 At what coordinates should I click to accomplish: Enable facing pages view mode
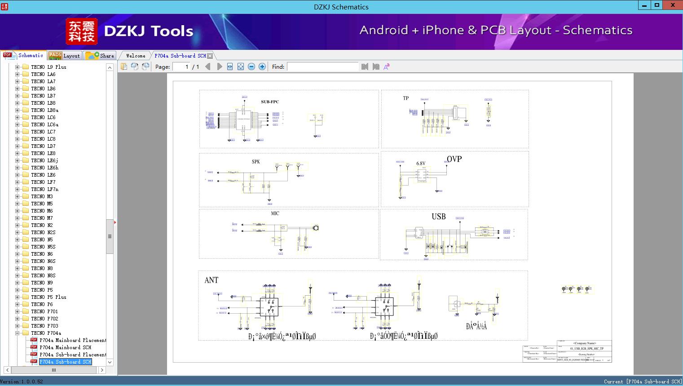(x=135, y=66)
